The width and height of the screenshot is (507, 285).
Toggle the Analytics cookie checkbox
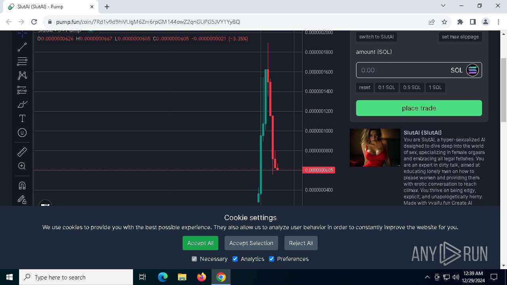(x=235, y=259)
